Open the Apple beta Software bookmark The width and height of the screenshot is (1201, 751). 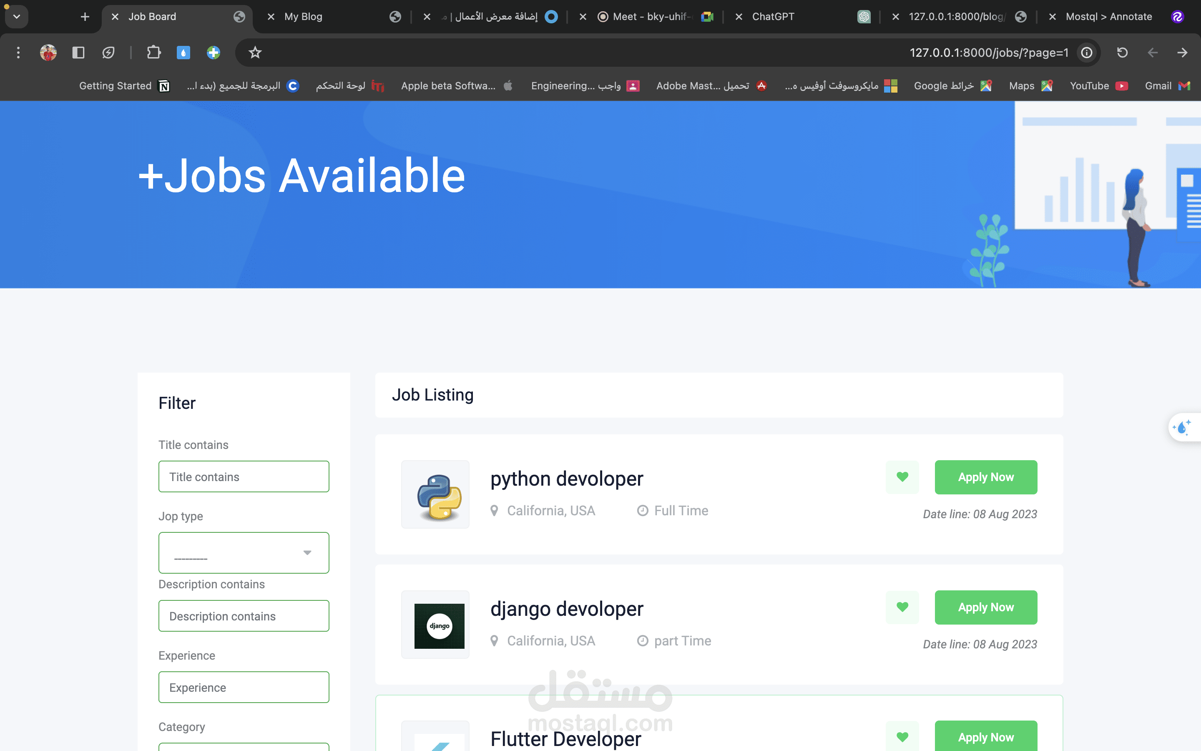click(457, 86)
